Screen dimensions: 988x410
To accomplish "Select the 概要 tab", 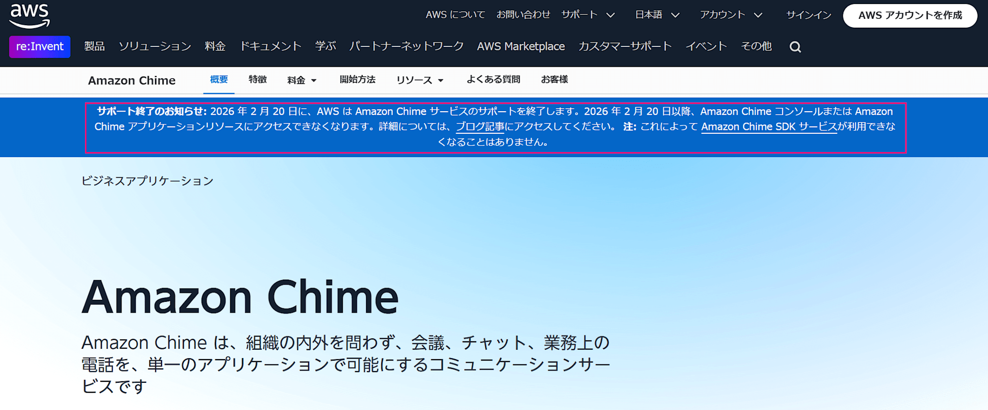I will pos(219,80).
